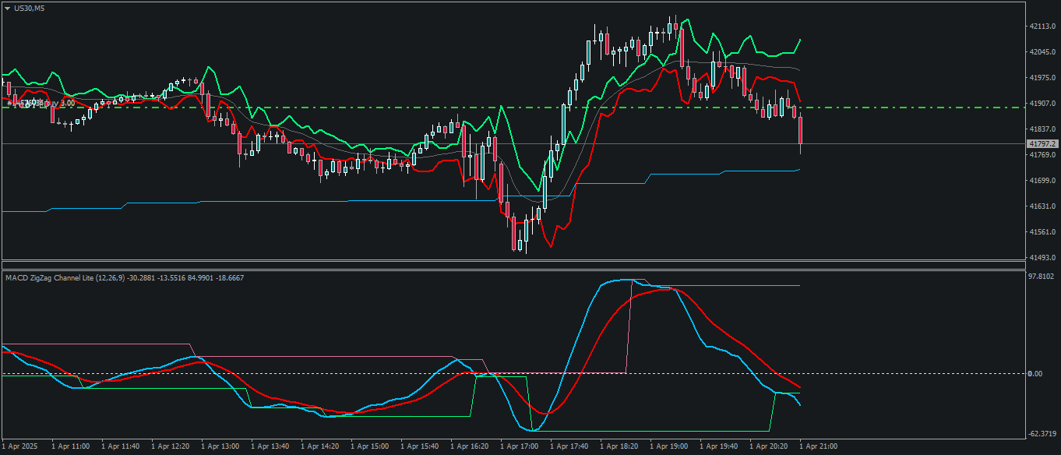The width and height of the screenshot is (1061, 455).
Task: Click the 41631.0 price axis label
Action: tap(1042, 206)
